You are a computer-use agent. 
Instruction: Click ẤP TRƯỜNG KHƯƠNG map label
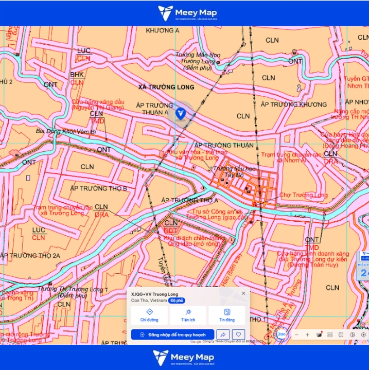294,104
